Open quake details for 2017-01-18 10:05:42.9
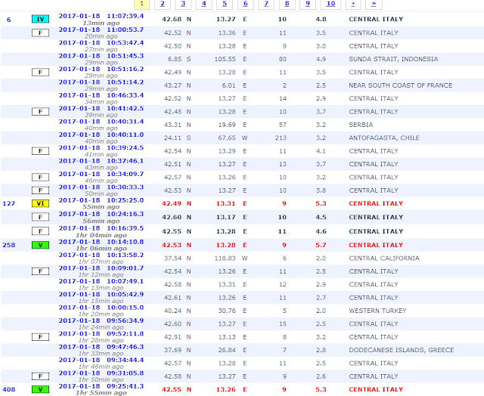The image size is (484, 396). click(x=101, y=294)
